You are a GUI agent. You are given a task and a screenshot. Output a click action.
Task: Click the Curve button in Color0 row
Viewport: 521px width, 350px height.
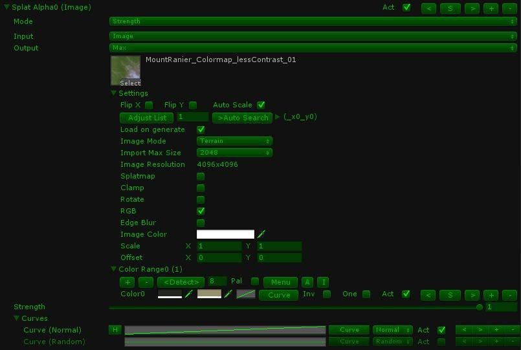[278, 295]
